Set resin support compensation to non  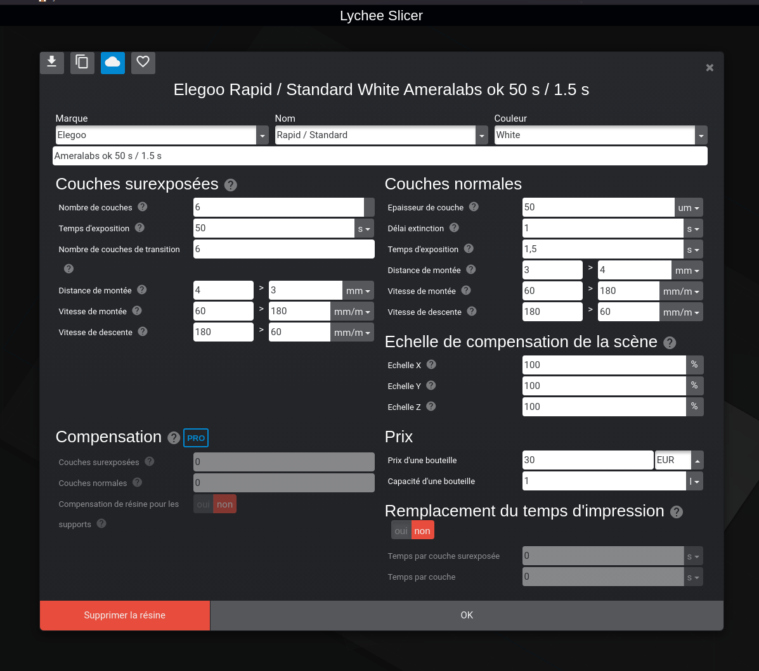click(224, 504)
